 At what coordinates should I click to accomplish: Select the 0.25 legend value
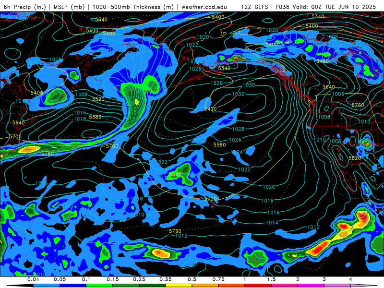pos(139,279)
